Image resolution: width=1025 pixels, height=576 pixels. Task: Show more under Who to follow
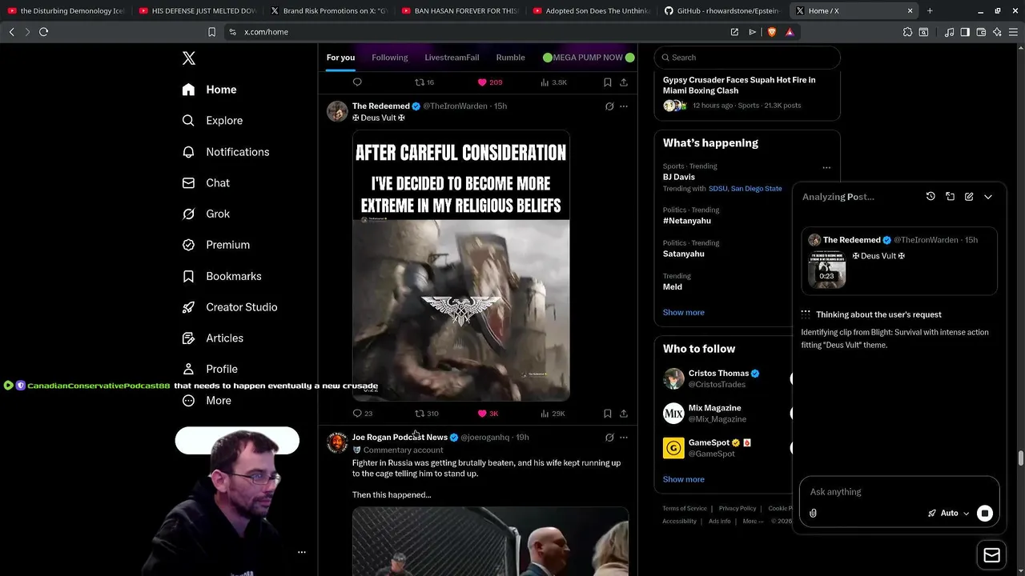coord(684,479)
